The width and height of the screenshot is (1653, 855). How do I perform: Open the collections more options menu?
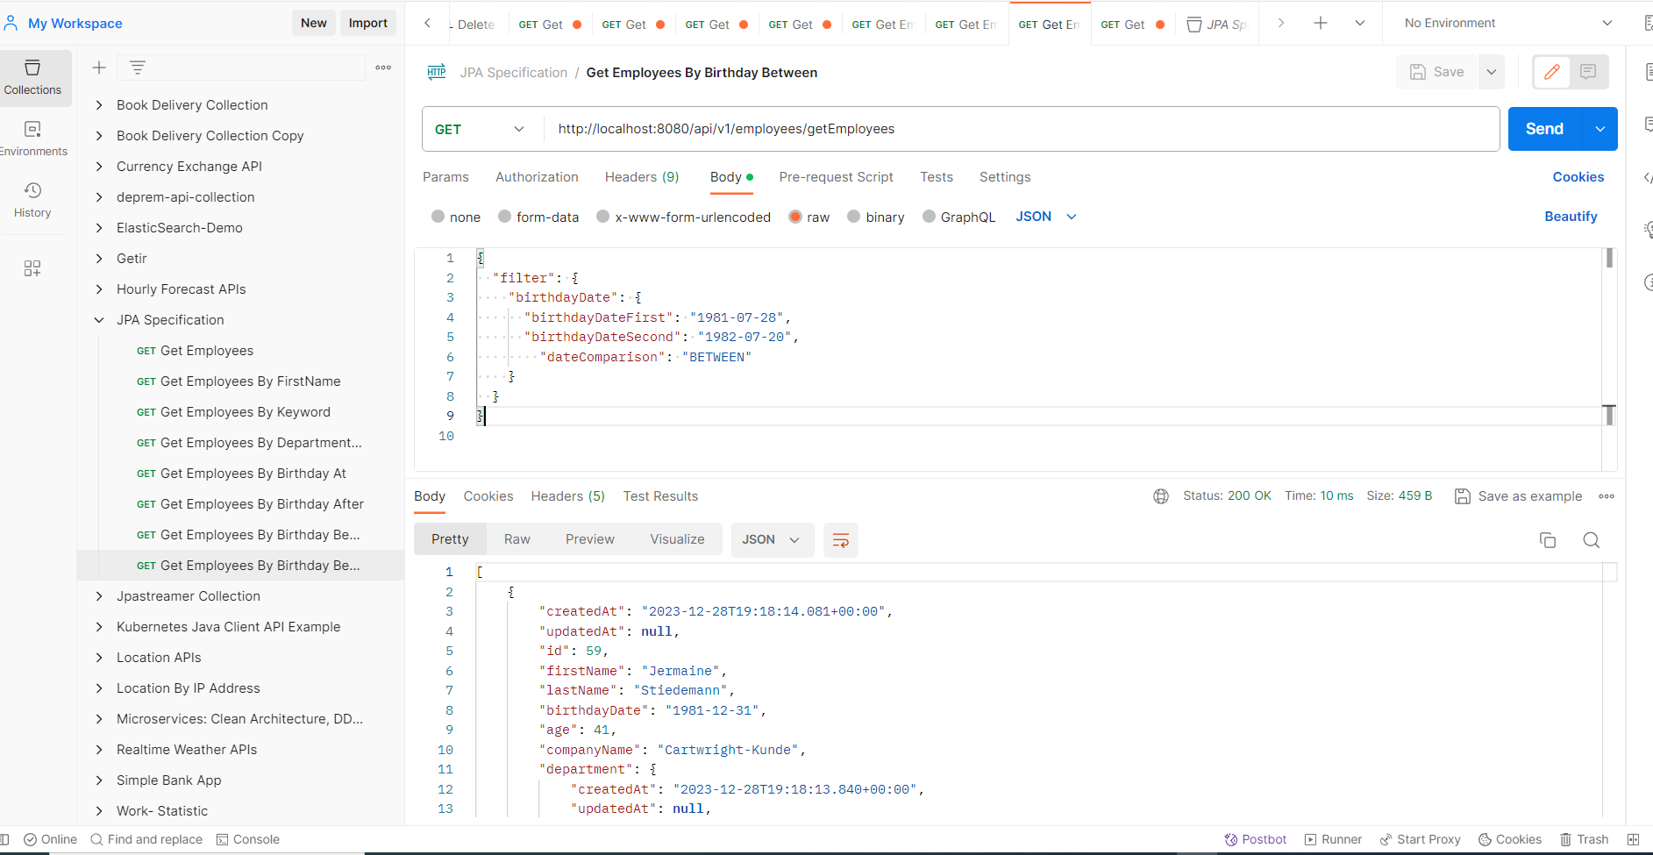click(383, 68)
